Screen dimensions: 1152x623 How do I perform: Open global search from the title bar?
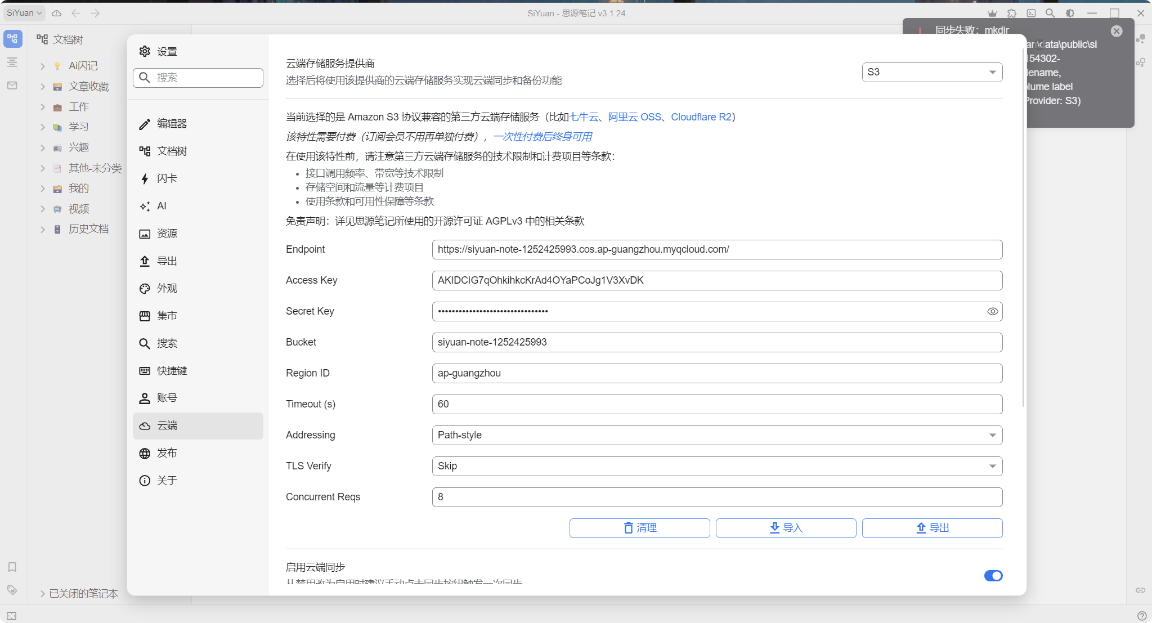(x=1050, y=13)
